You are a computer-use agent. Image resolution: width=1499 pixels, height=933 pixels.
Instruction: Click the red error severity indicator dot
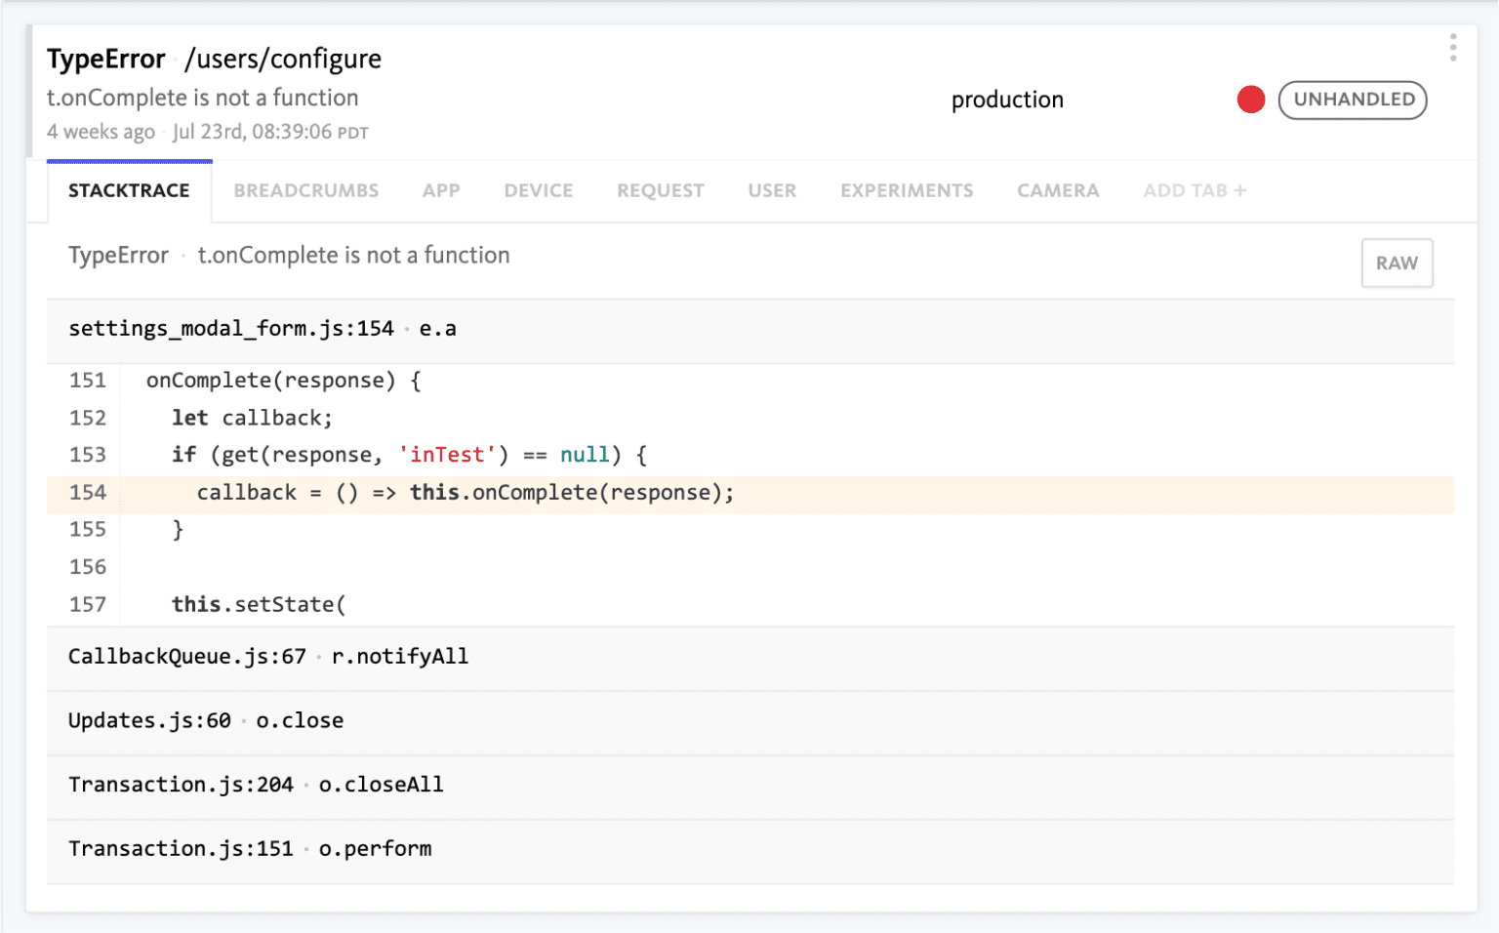pyautogui.click(x=1250, y=100)
